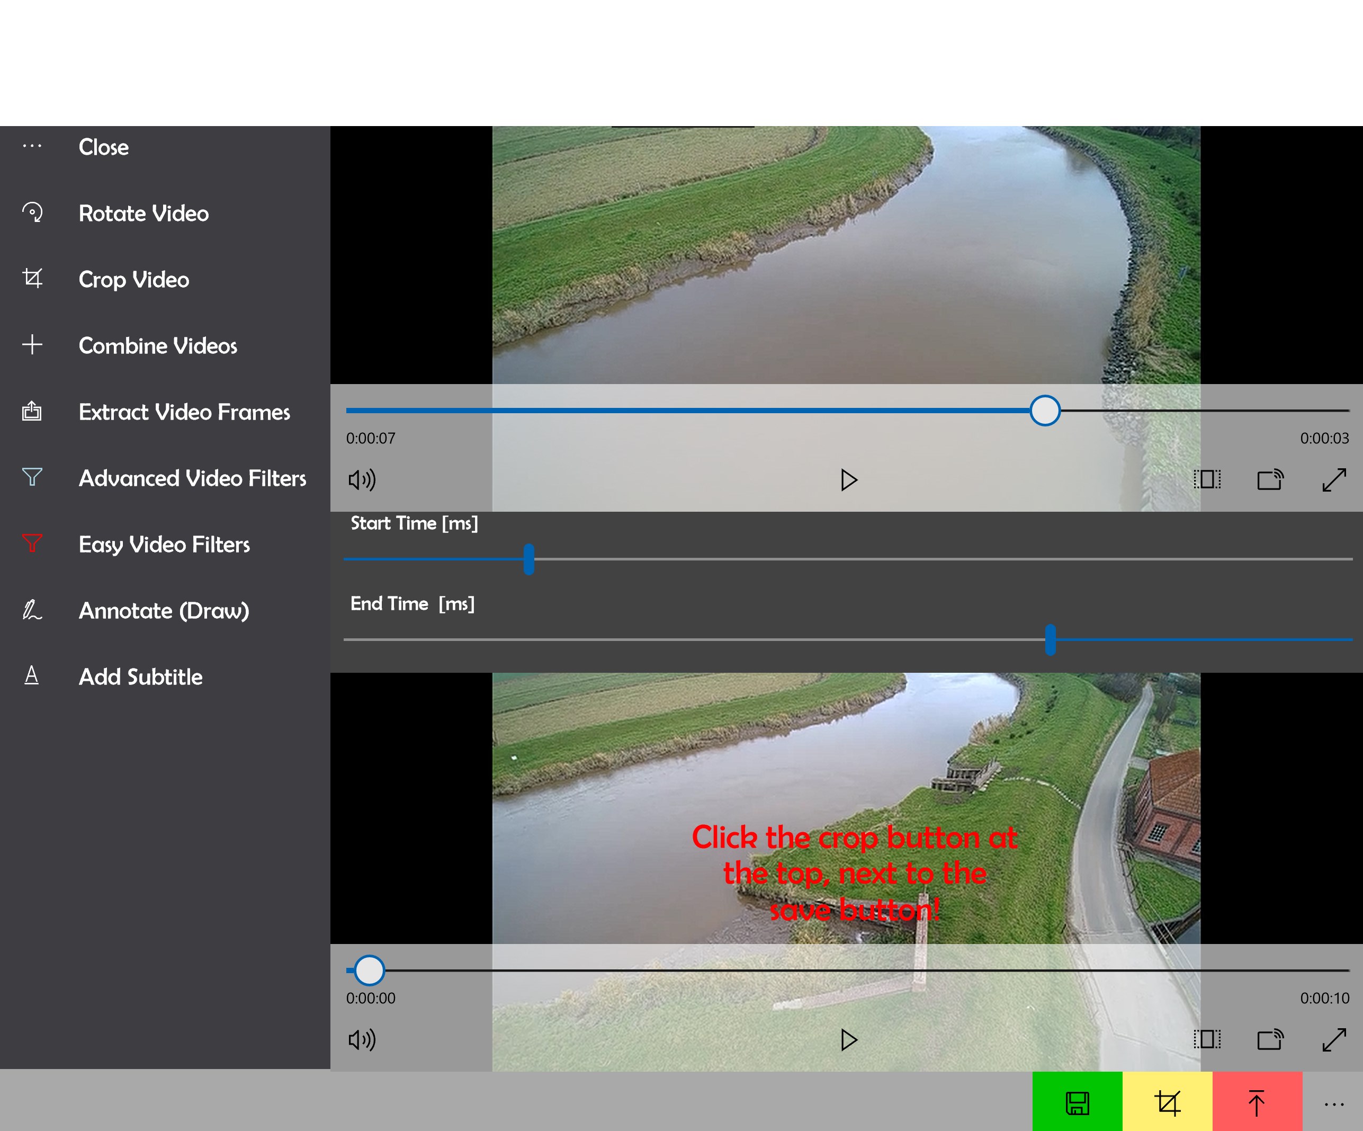
Task: Click the Start Time slider handle
Action: coord(529,559)
